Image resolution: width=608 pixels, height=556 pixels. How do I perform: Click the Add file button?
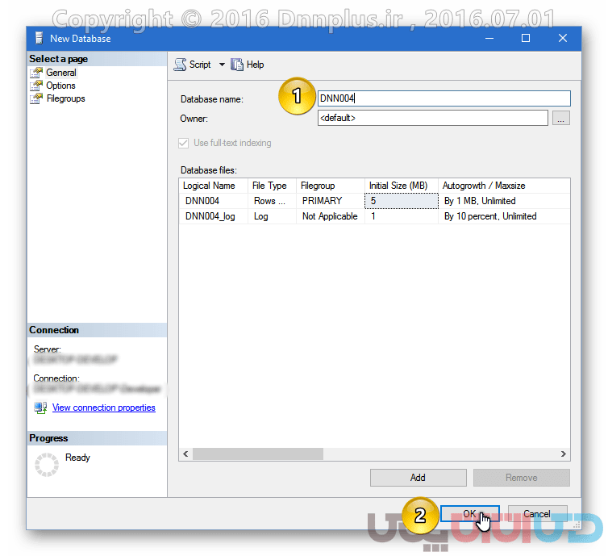(x=418, y=478)
